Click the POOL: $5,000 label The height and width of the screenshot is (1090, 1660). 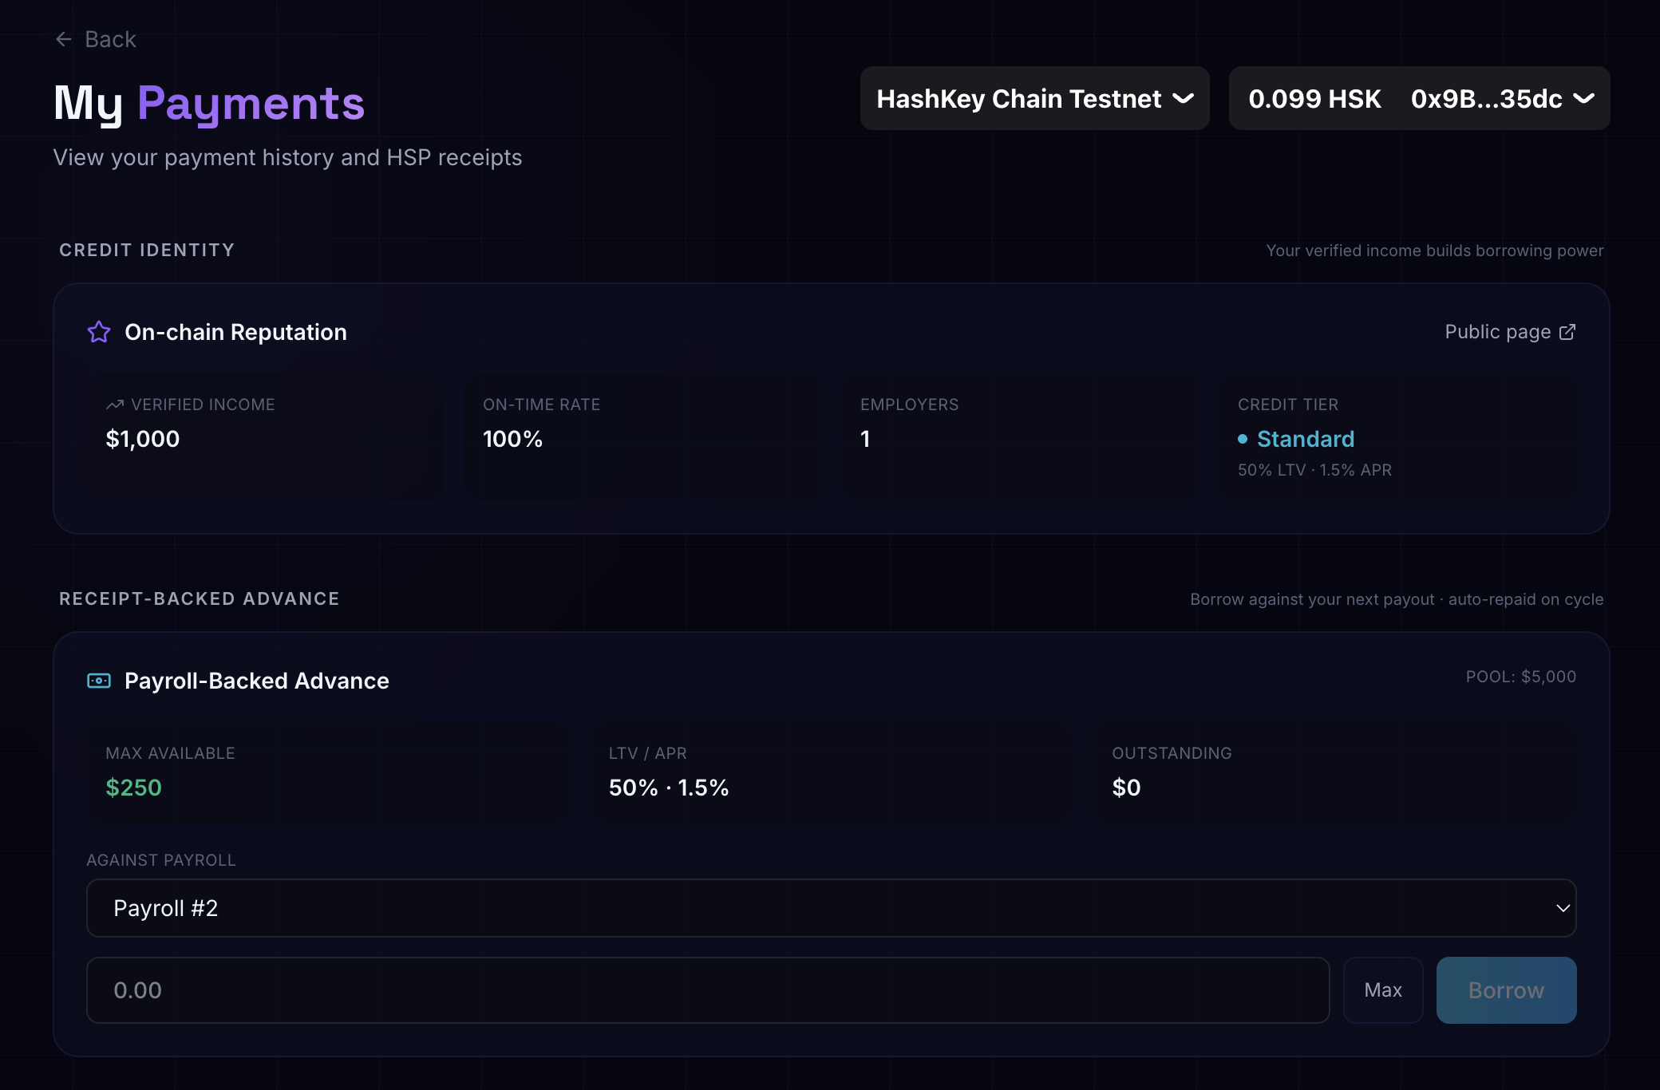pyautogui.click(x=1521, y=677)
